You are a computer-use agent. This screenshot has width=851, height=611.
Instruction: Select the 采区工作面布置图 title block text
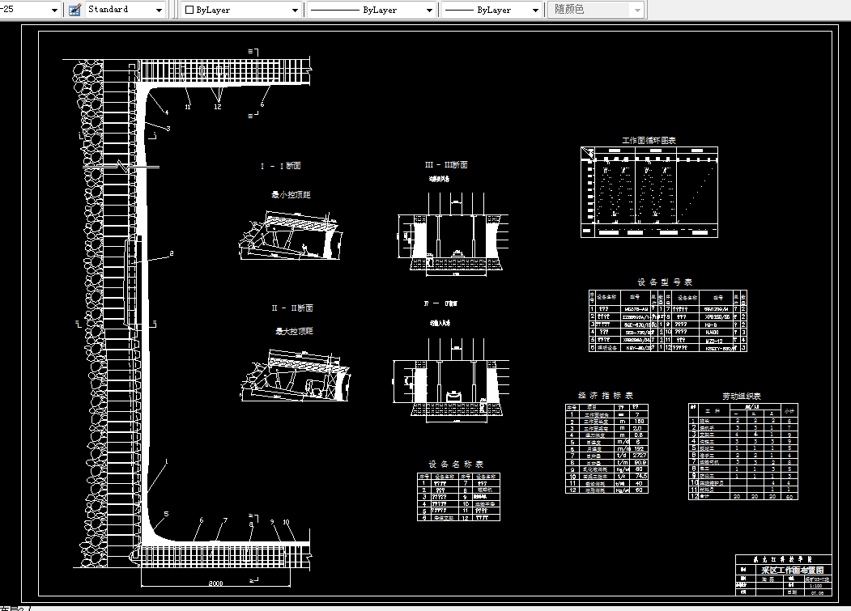pos(793,571)
